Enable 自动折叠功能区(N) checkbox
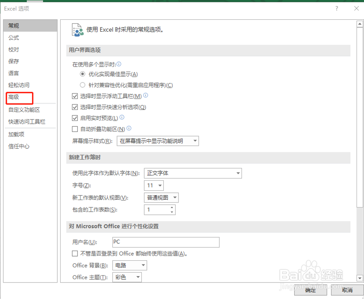364x299 pixels. [x=75, y=129]
